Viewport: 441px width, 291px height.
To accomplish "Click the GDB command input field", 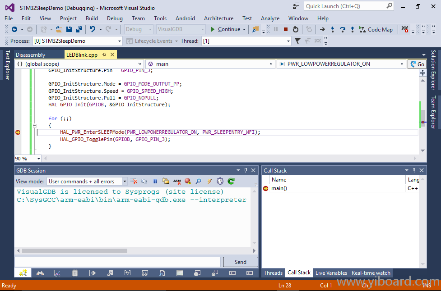I will click(117, 262).
